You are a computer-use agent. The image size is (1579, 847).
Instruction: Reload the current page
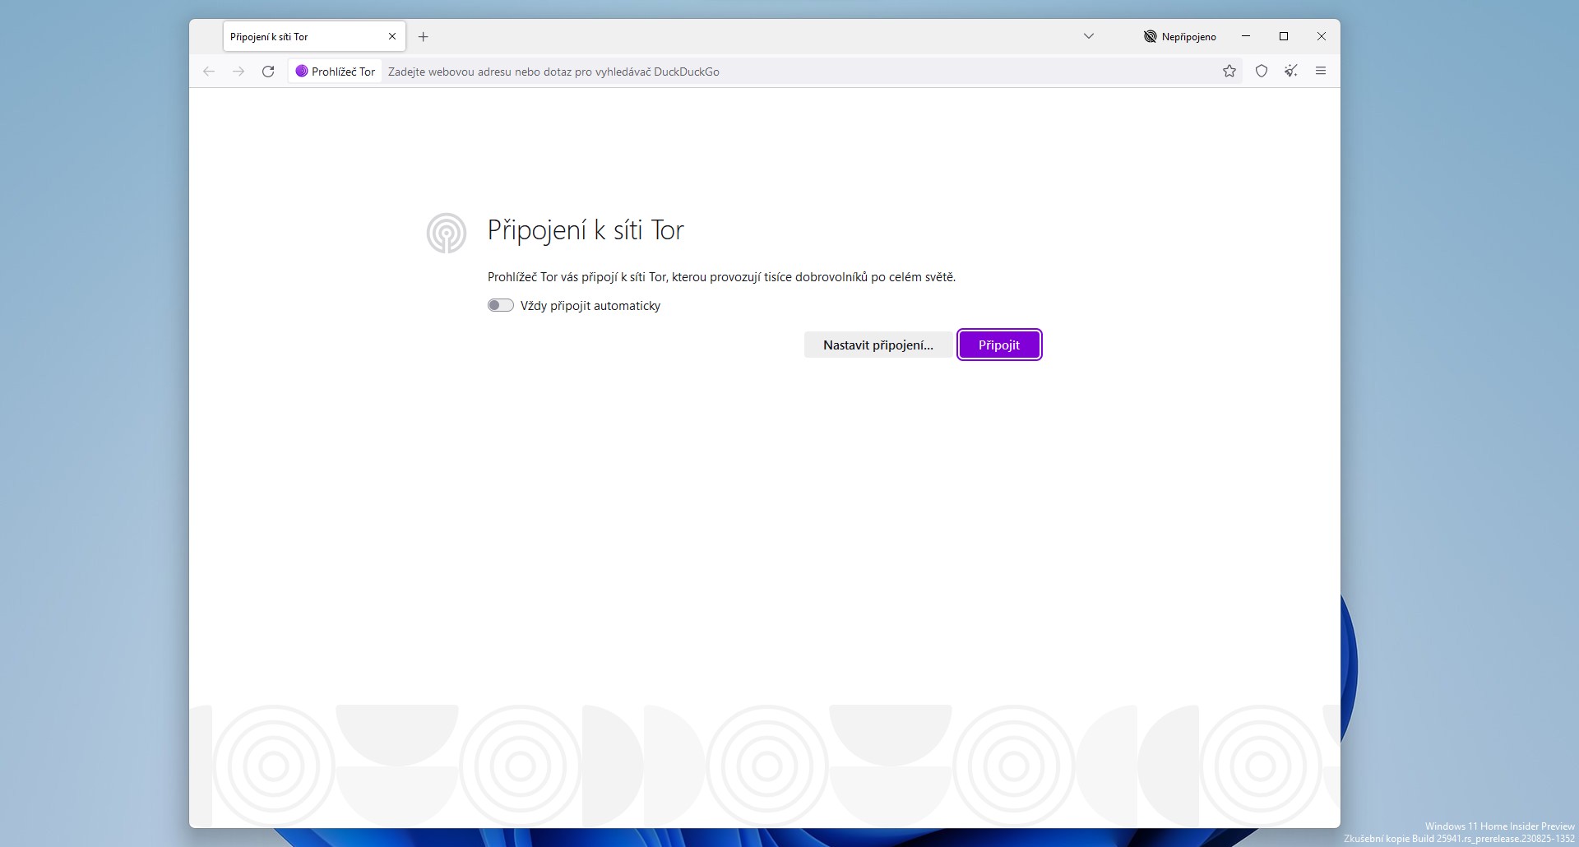coord(268,72)
